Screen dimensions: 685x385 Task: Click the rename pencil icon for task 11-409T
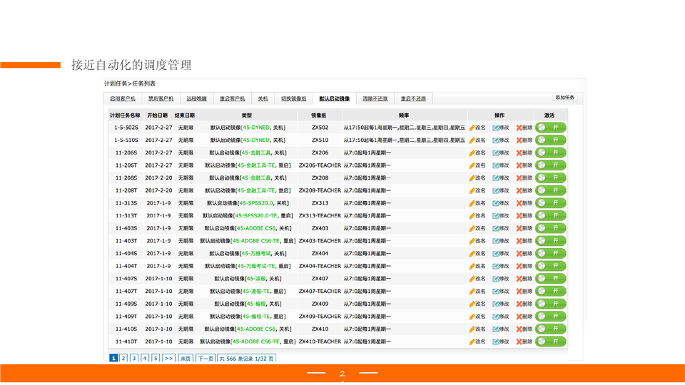point(472,317)
